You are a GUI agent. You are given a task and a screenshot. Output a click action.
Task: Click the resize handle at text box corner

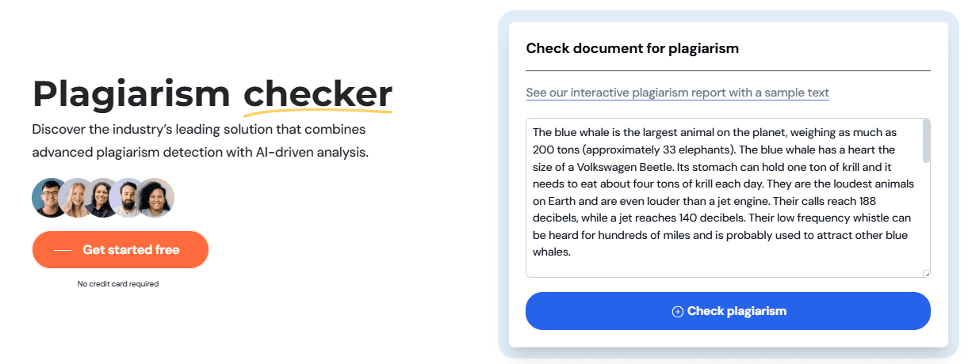tap(926, 273)
